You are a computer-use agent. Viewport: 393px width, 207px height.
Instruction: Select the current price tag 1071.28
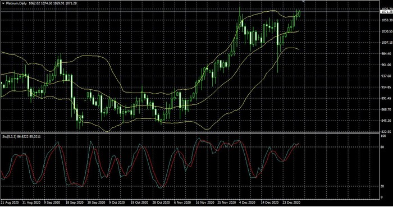tap(386, 12)
